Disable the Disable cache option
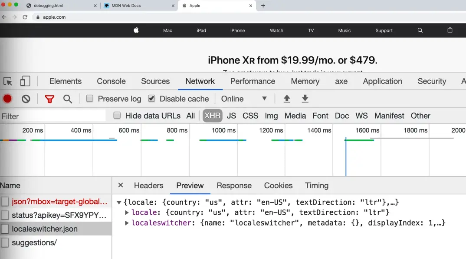 [151, 99]
